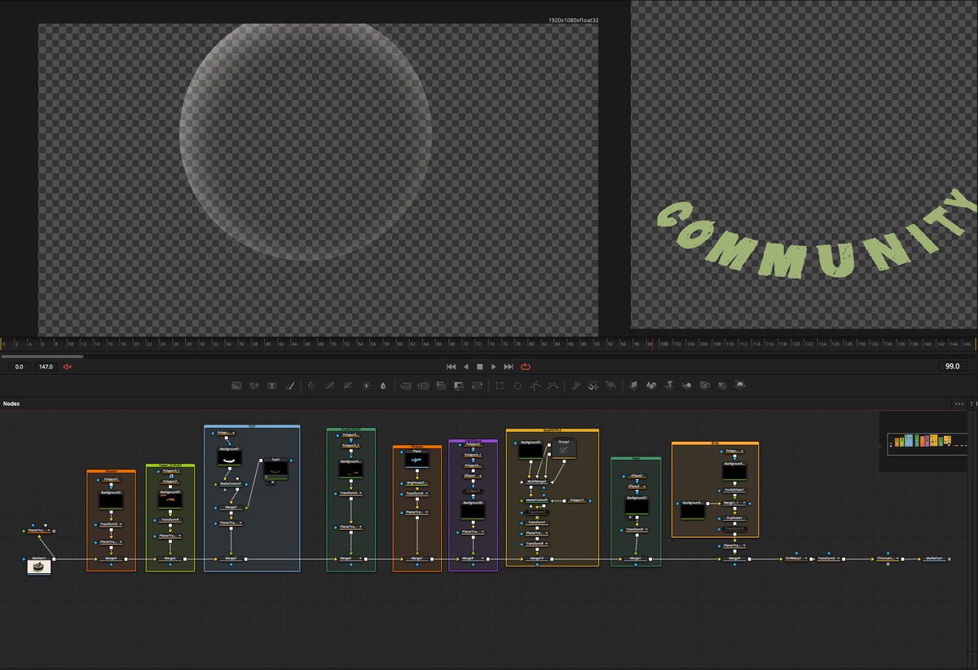Click the Elevator group title bar
Viewport: 978px width, 670px height.
coord(111,471)
